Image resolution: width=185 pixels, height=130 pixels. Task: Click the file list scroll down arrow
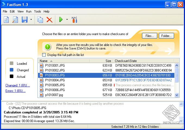(x=177, y=95)
